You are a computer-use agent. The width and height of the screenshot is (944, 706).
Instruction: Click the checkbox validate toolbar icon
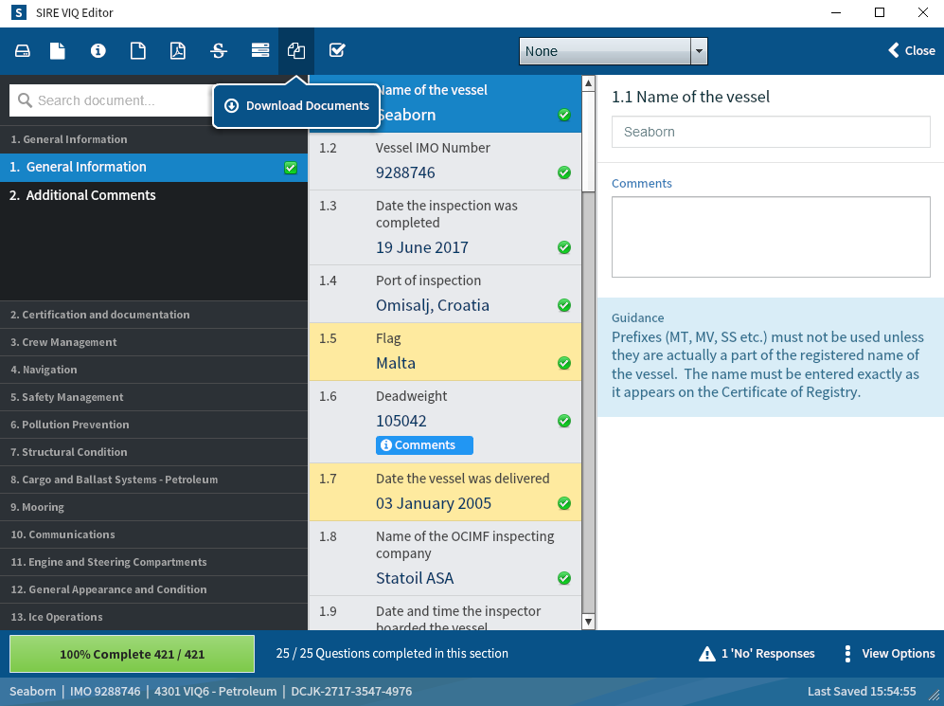pyautogui.click(x=337, y=50)
